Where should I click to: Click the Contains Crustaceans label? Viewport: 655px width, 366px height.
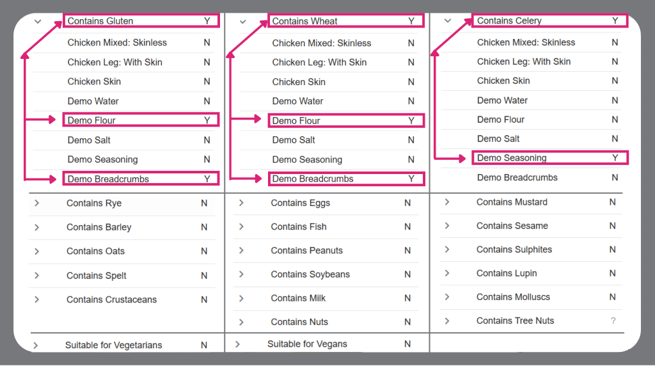pos(111,299)
